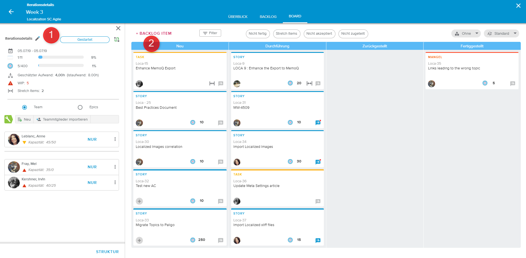Click the + BACKLOG ITEM button

(154, 33)
